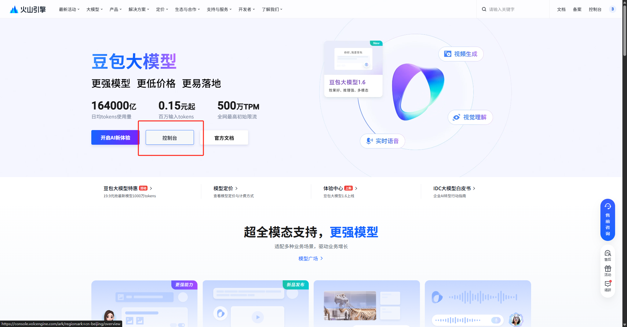Expand the 最新活动 menu
The image size is (627, 327).
click(69, 9)
